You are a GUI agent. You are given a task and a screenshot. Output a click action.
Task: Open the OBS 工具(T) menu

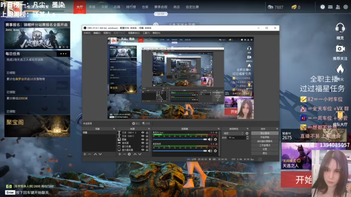[x=146, y=33]
